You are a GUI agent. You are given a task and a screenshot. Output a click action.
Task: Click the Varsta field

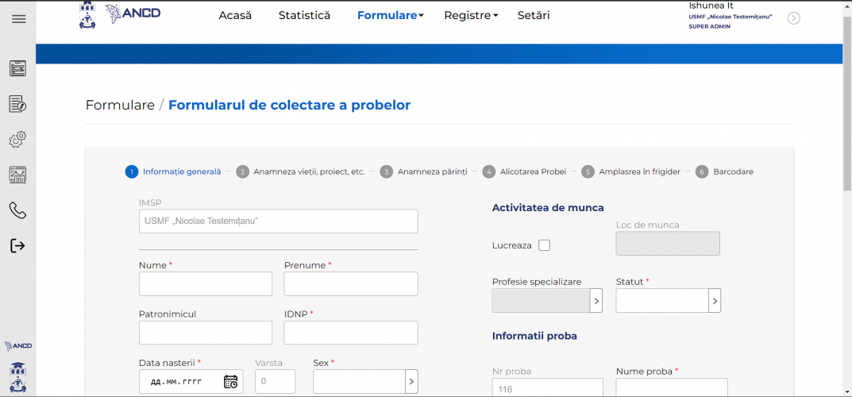click(276, 381)
